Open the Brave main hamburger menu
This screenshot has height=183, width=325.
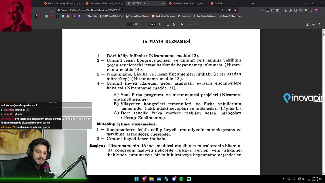click(321, 10)
